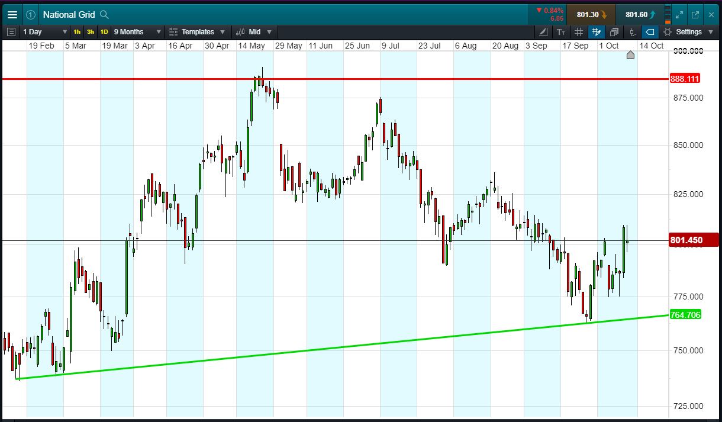Click the 775.000 price axis label
The image size is (722, 422).
[689, 297]
